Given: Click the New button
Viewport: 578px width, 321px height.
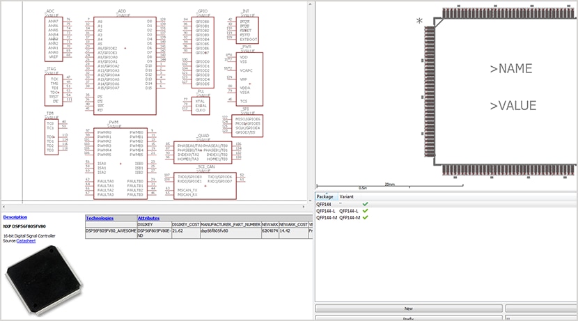Looking at the screenshot, I should pos(409,308).
